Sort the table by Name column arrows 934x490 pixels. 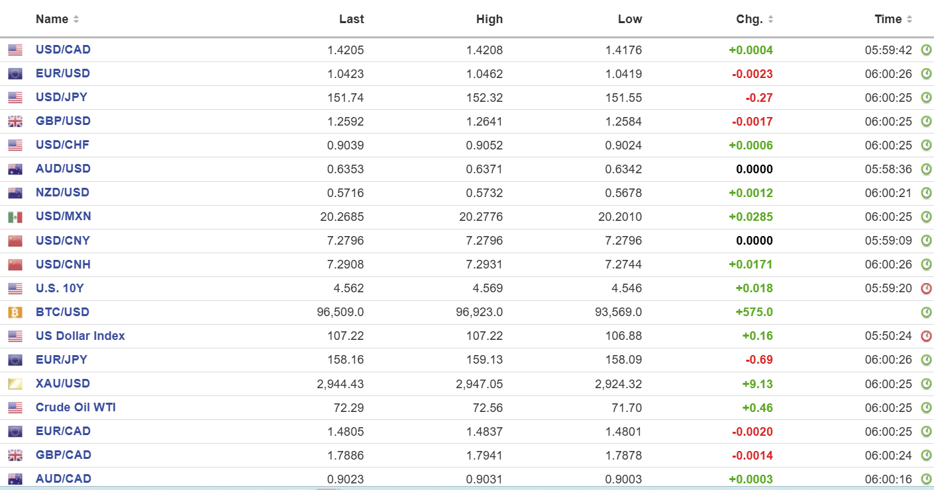[x=76, y=20]
